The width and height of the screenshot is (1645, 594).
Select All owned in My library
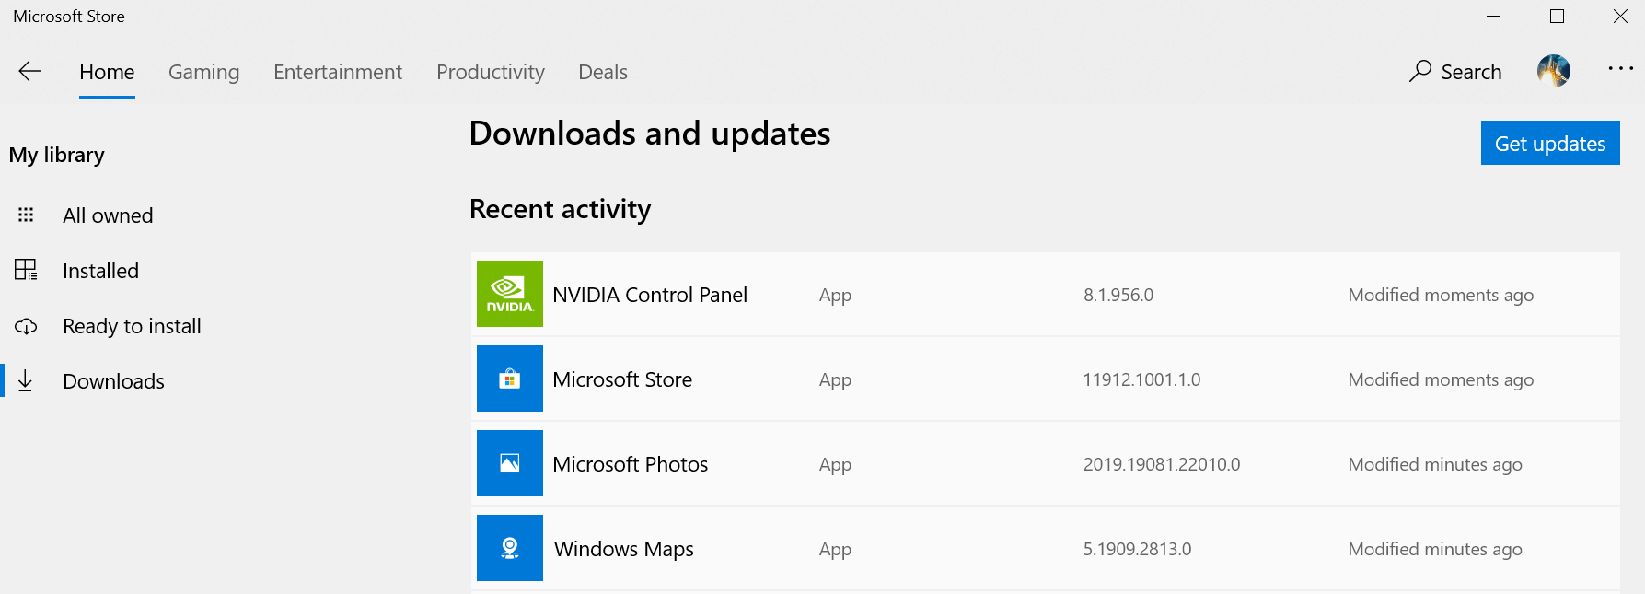[x=108, y=215]
